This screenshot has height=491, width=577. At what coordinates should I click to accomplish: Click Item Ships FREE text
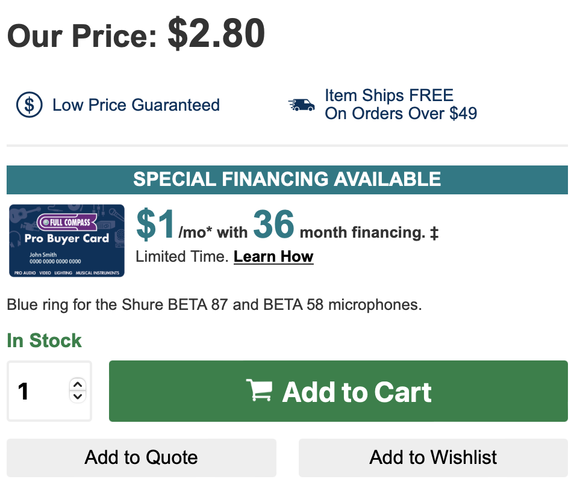[388, 96]
